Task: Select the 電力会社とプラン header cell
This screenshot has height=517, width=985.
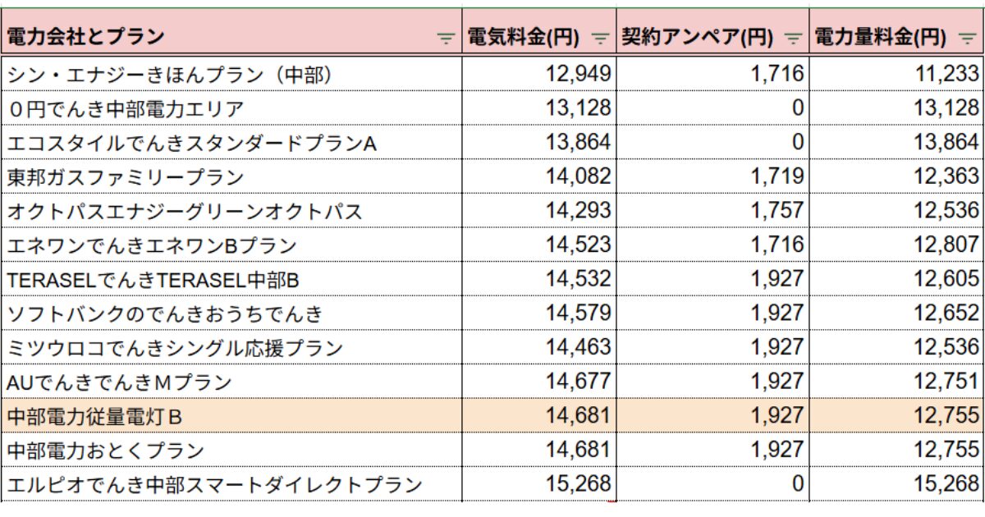Action: 231,36
